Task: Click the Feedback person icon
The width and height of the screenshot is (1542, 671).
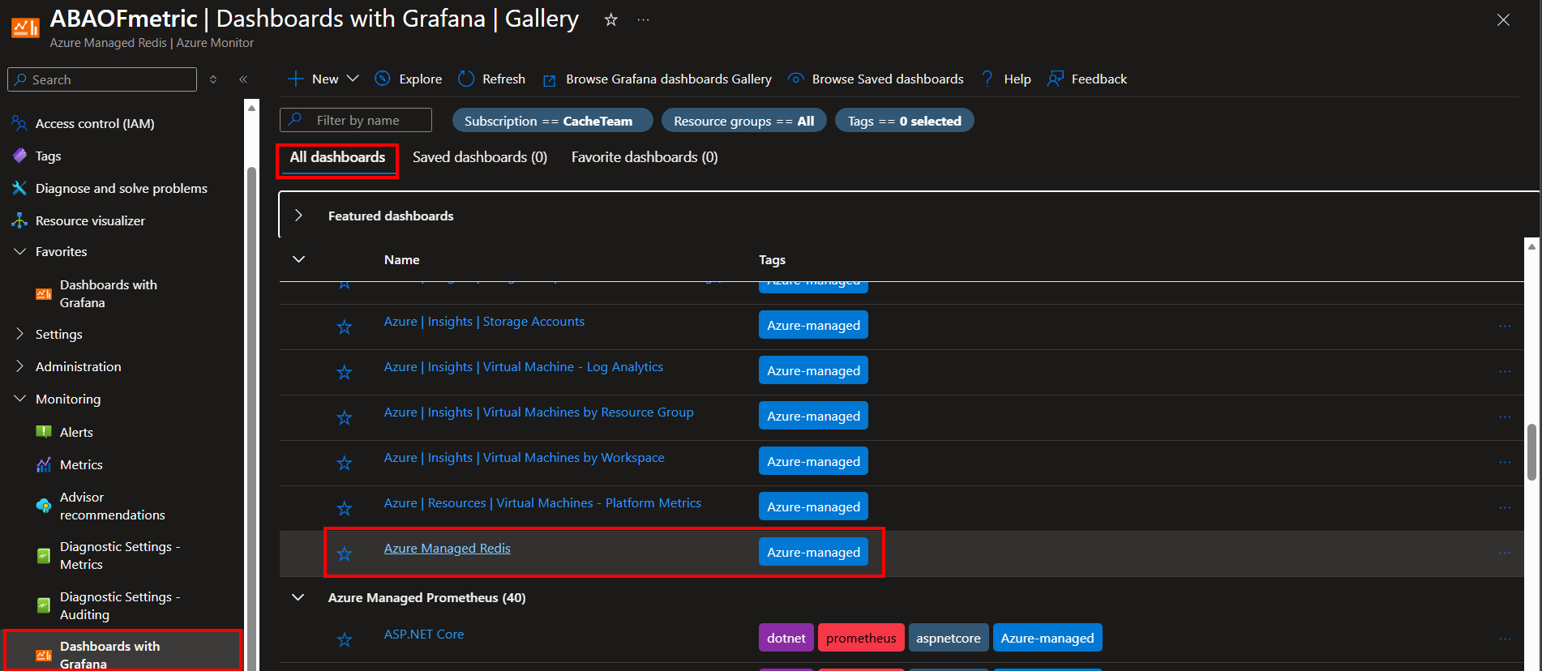Action: pos(1055,79)
